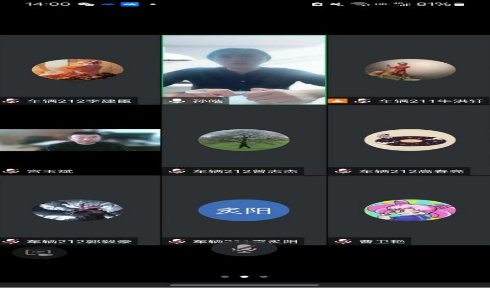
Task: Go to the first page indicator dot
Action: pos(225,276)
